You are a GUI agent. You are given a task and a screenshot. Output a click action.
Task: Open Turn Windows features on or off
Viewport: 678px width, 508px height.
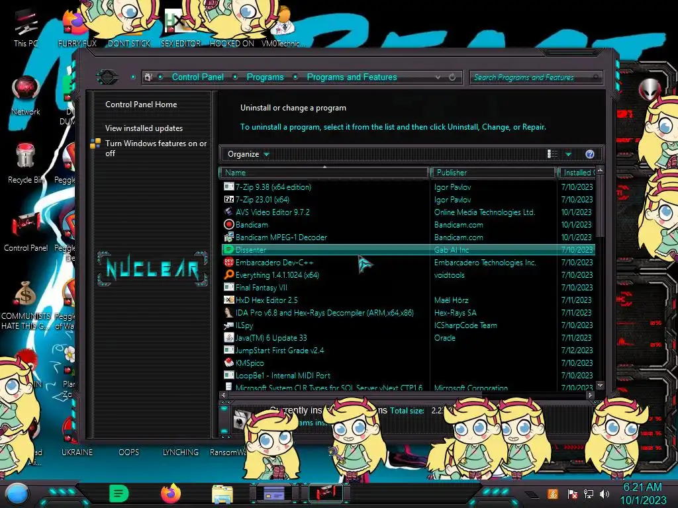tap(156, 148)
